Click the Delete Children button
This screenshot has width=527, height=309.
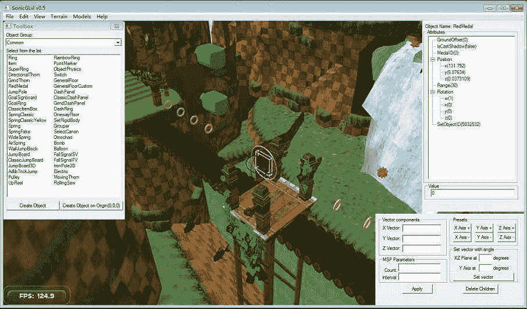click(x=480, y=289)
